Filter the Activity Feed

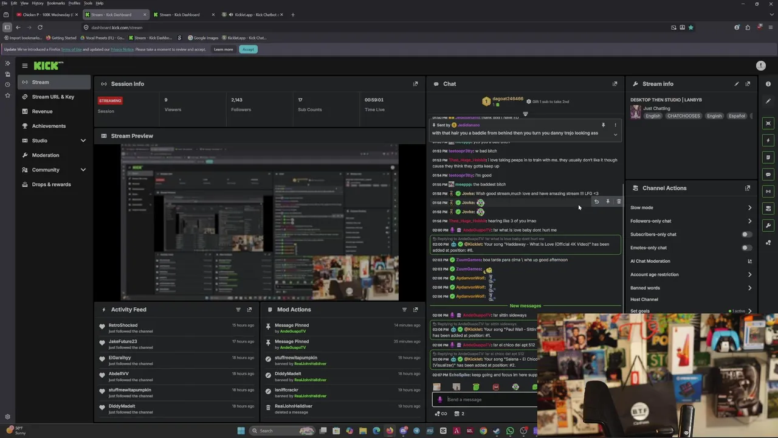(238, 310)
